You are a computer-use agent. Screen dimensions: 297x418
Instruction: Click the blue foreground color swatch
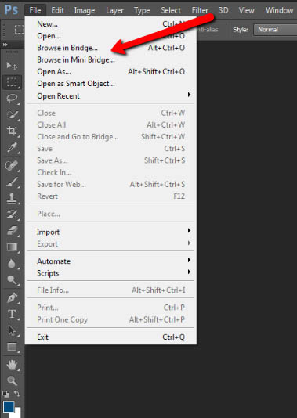coord(9,407)
